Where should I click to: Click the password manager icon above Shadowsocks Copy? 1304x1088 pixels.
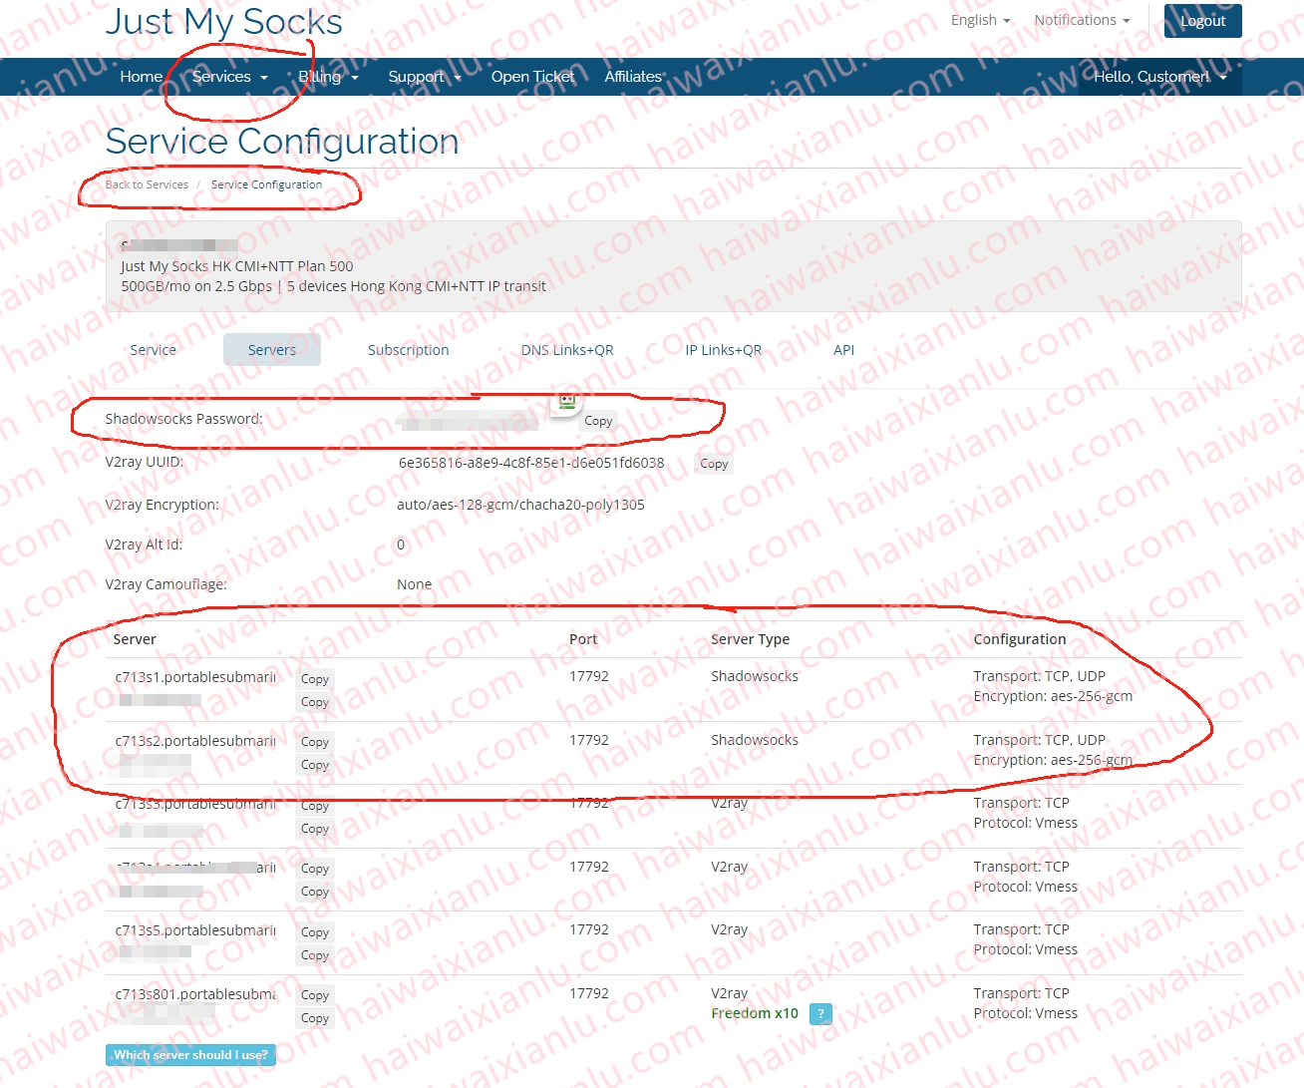click(566, 400)
